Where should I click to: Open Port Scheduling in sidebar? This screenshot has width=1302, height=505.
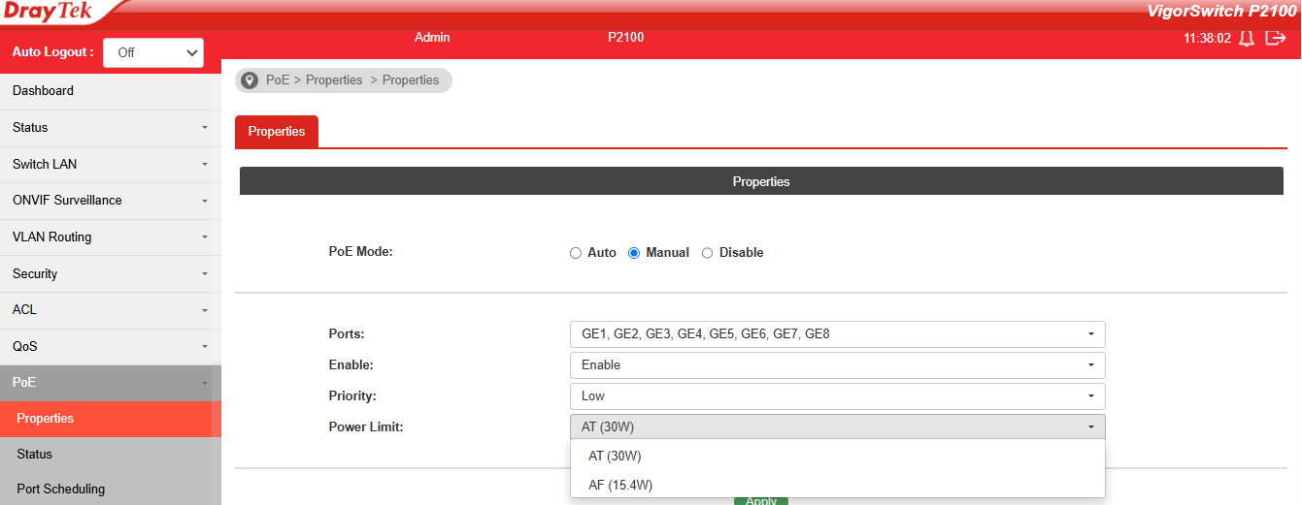61,489
